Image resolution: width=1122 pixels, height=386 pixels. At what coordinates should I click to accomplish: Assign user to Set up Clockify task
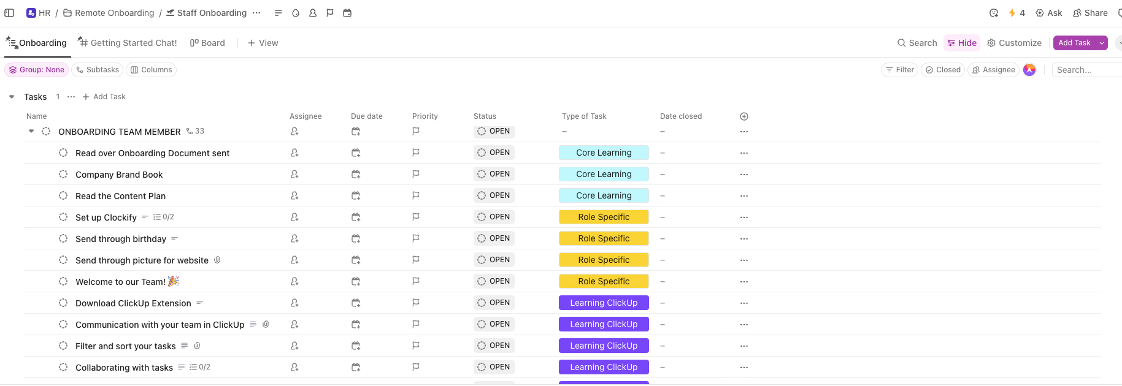(294, 217)
